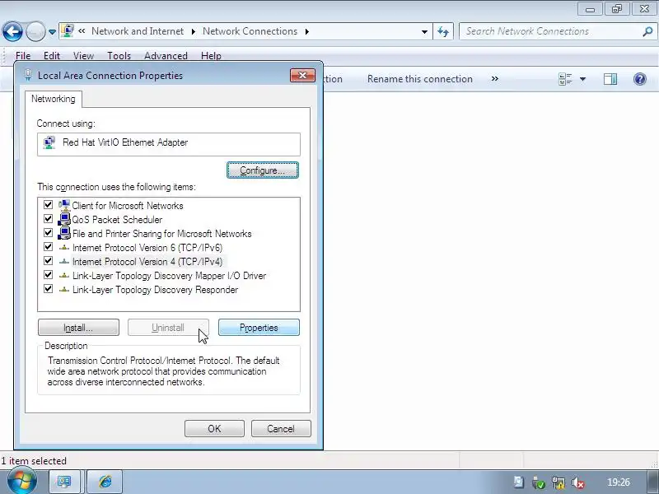Open the recent pages dropdown arrow
This screenshot has width=659, height=494.
click(x=52, y=32)
